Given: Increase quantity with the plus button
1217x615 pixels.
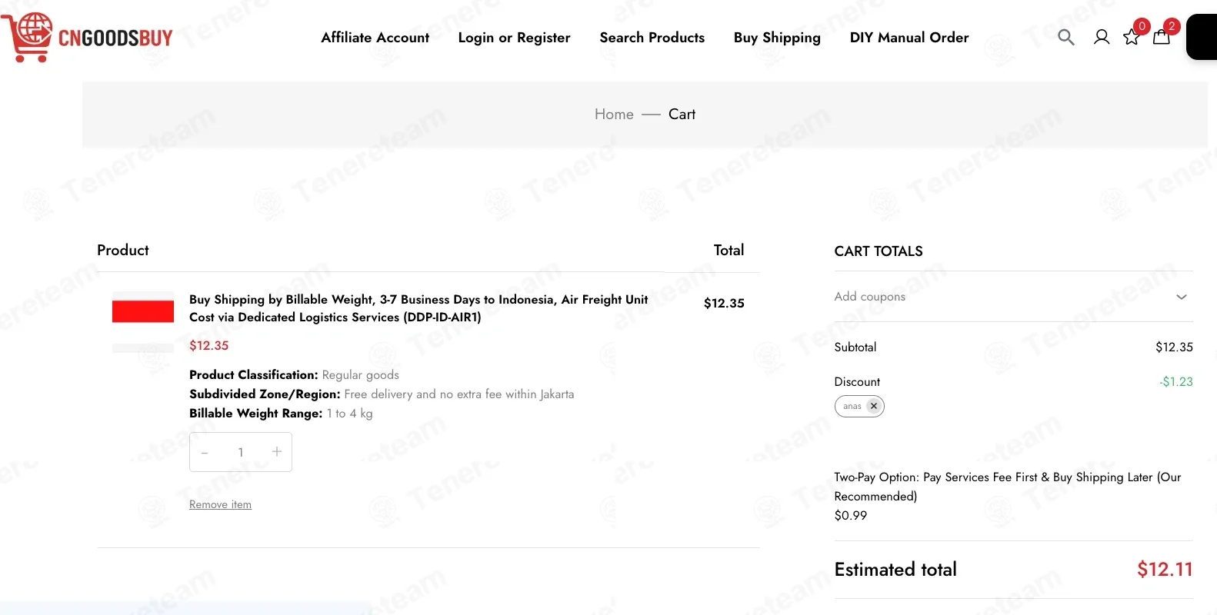Looking at the screenshot, I should (277, 452).
